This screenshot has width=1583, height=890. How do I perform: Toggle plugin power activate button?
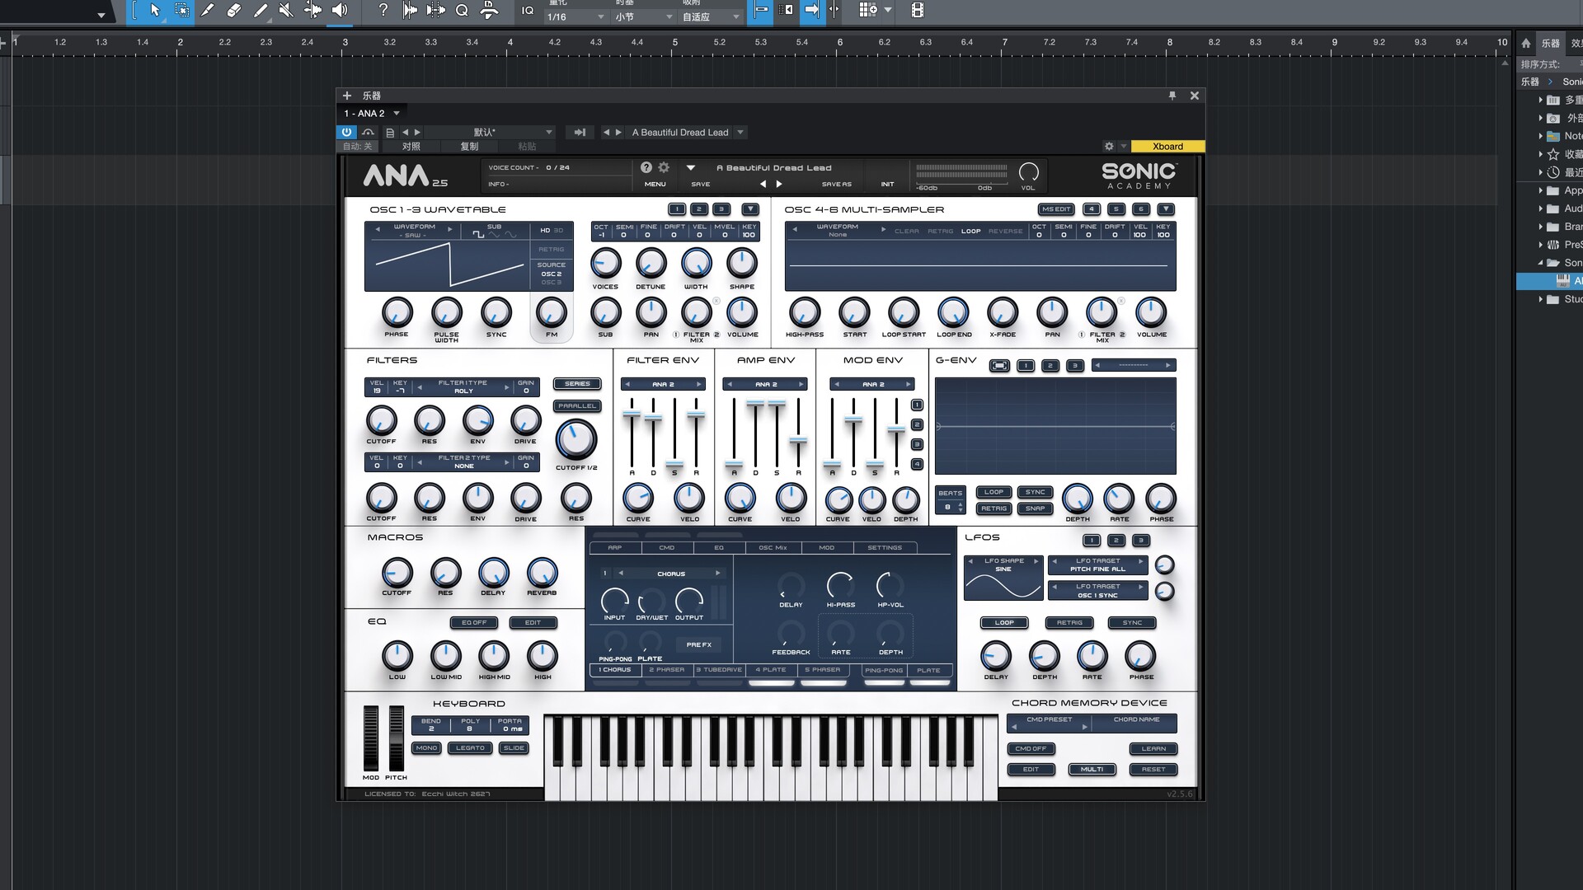tap(346, 133)
